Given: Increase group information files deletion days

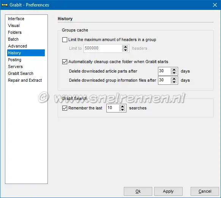Looking at the screenshot, I should tap(174, 79).
